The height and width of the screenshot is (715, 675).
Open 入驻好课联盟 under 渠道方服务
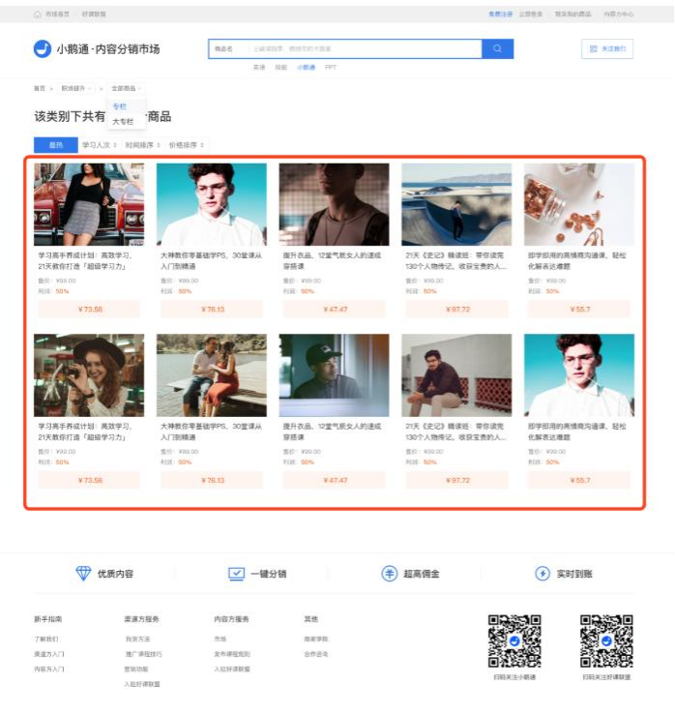coord(142,684)
